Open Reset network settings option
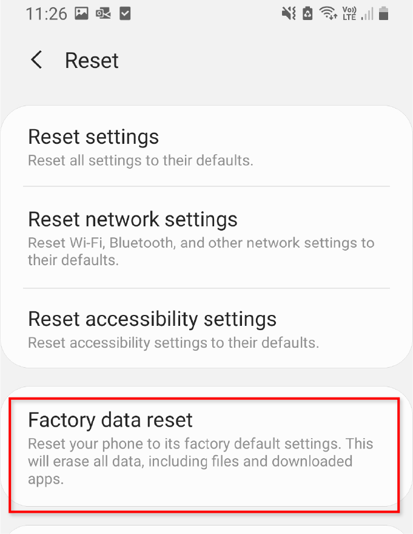 tap(206, 237)
